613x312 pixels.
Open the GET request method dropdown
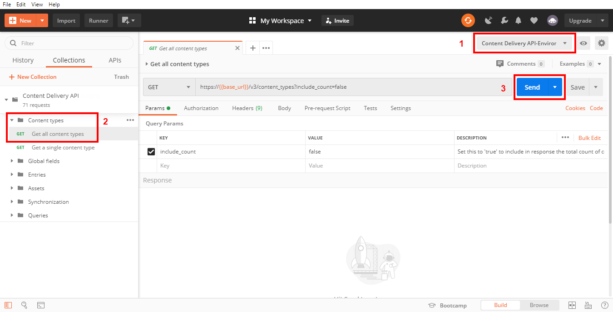point(169,86)
